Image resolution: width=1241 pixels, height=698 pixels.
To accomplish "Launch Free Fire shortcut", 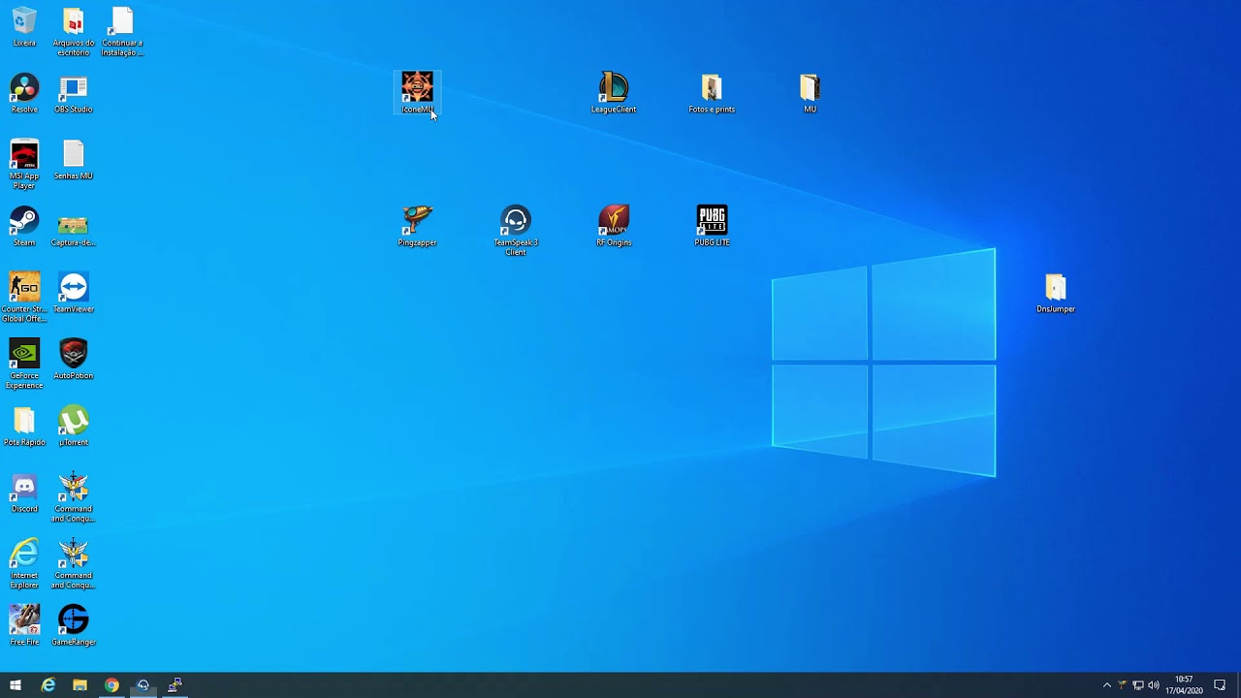I will tap(24, 625).
